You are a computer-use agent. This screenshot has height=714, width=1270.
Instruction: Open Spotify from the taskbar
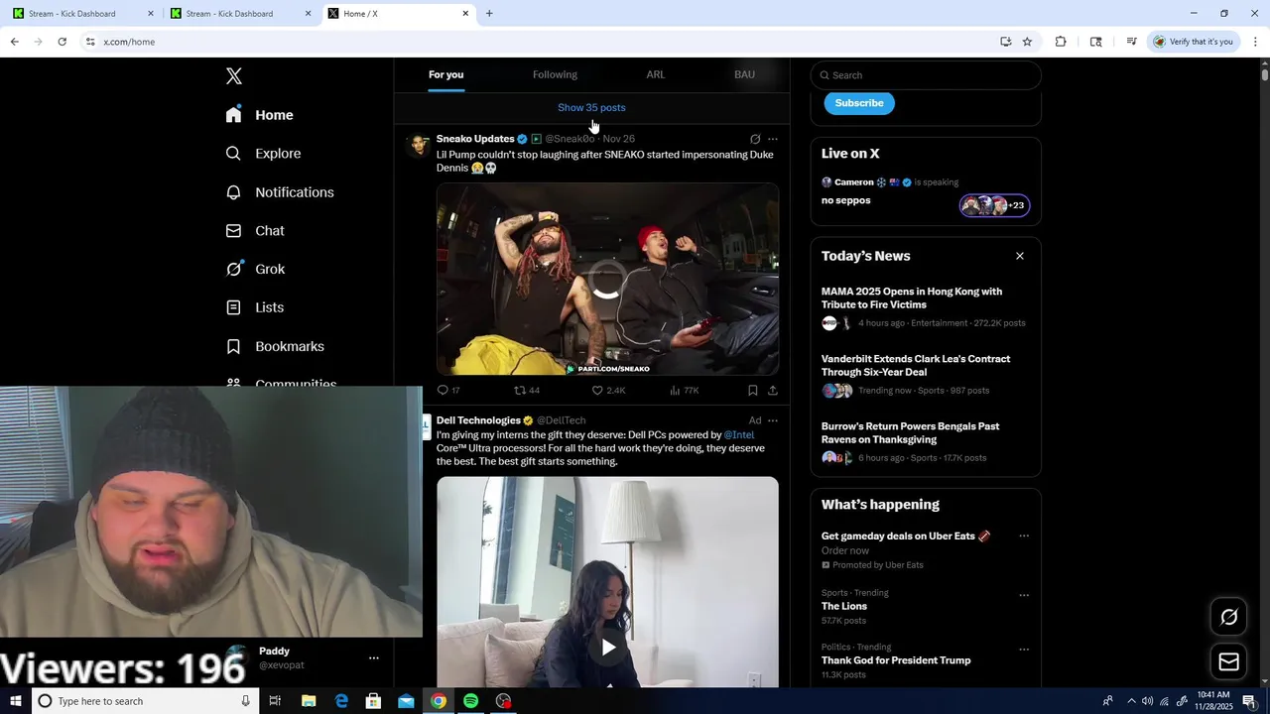pos(471,701)
